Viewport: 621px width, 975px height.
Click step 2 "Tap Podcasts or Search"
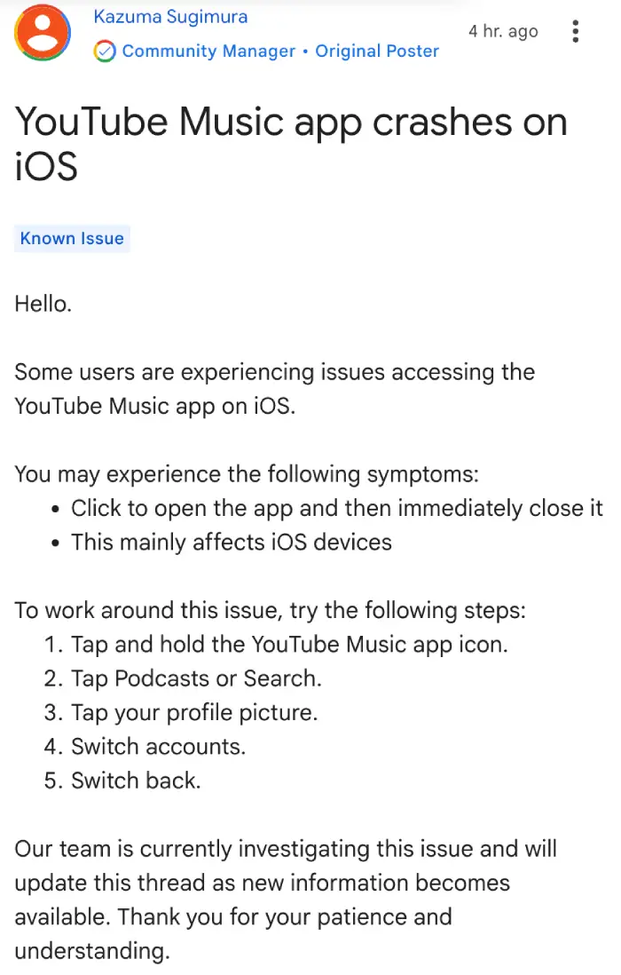click(195, 678)
